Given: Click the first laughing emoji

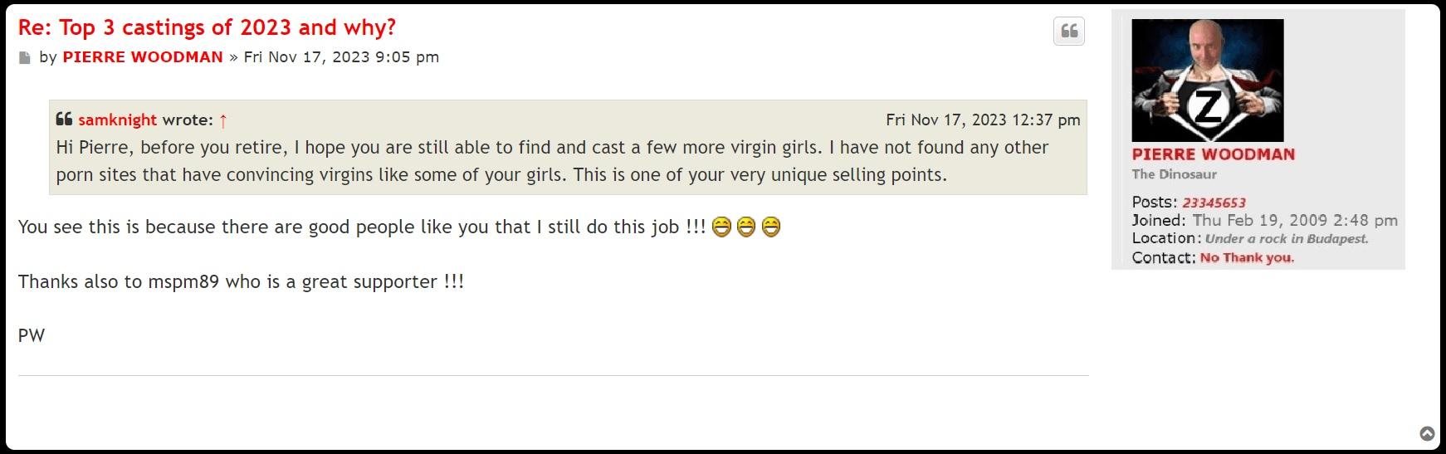Looking at the screenshot, I should coord(721,227).
